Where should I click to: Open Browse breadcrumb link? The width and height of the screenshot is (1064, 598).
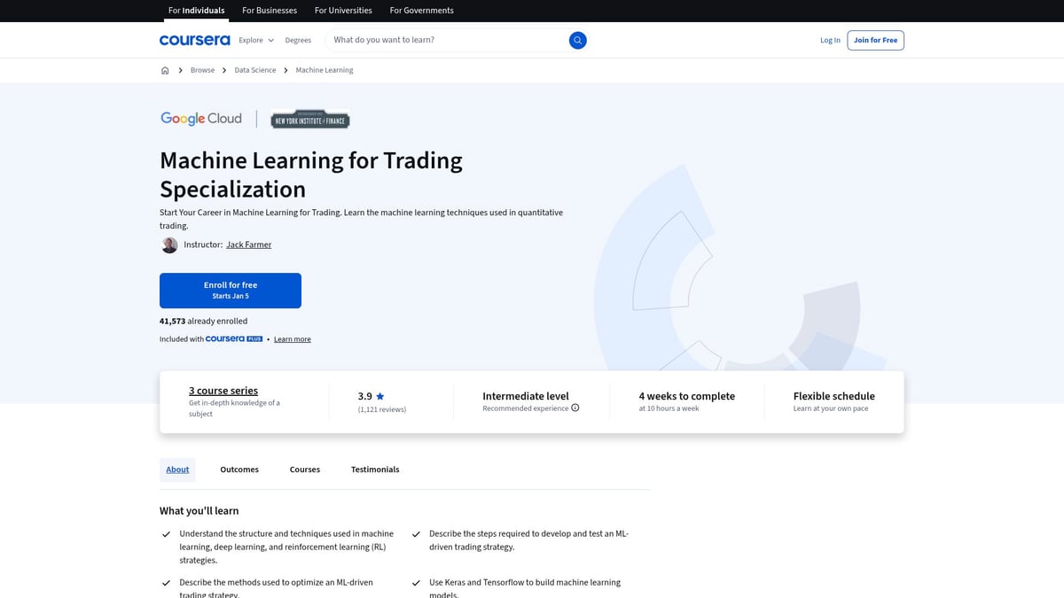tap(202, 70)
